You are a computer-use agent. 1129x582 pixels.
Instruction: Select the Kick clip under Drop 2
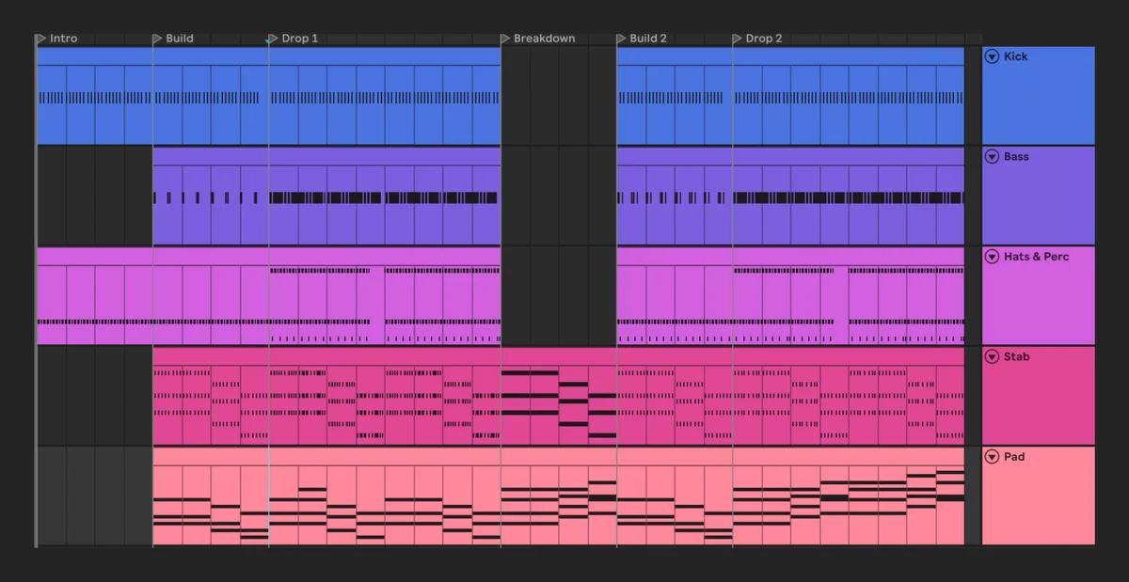pos(849,96)
